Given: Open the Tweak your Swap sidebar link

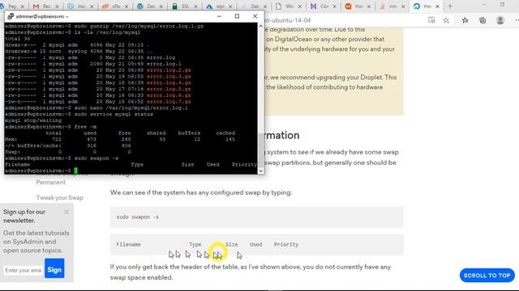Looking at the screenshot, I should point(59,197).
